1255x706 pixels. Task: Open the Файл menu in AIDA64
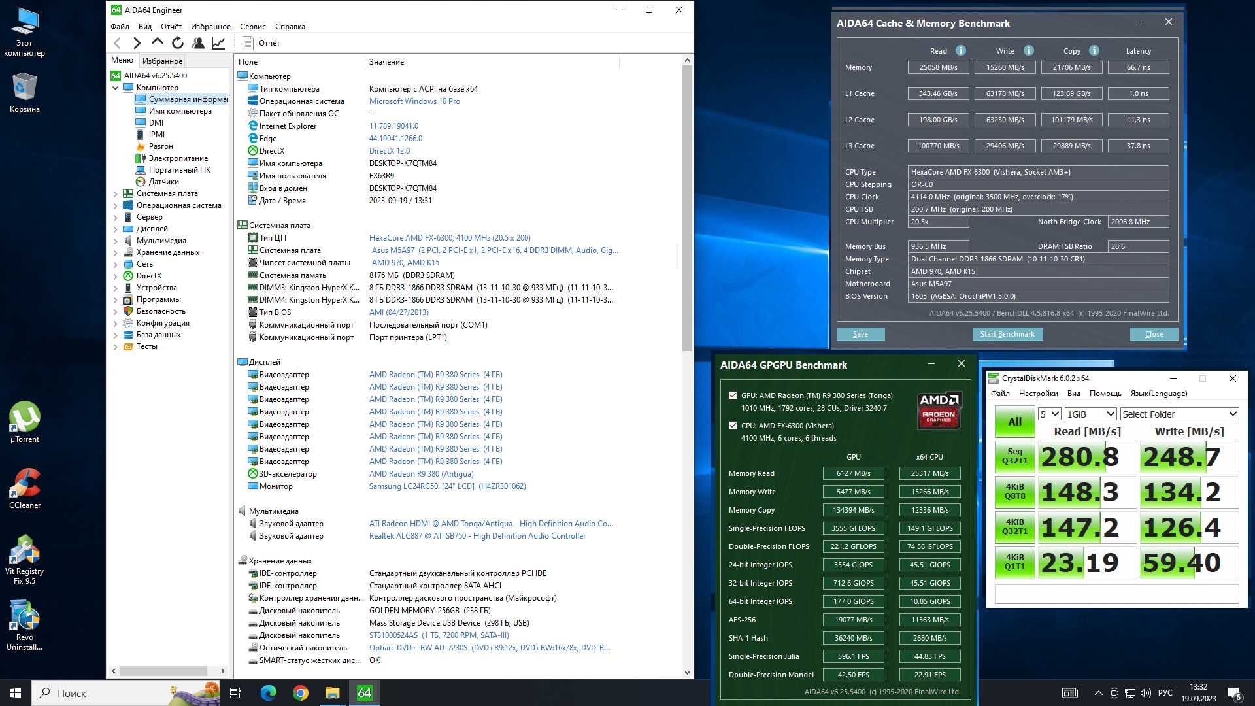pyautogui.click(x=120, y=27)
